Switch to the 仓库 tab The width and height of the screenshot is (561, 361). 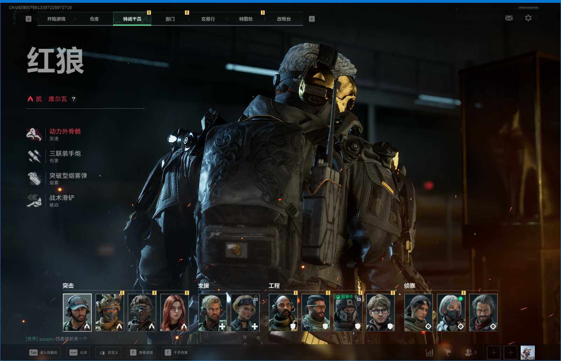pos(94,19)
